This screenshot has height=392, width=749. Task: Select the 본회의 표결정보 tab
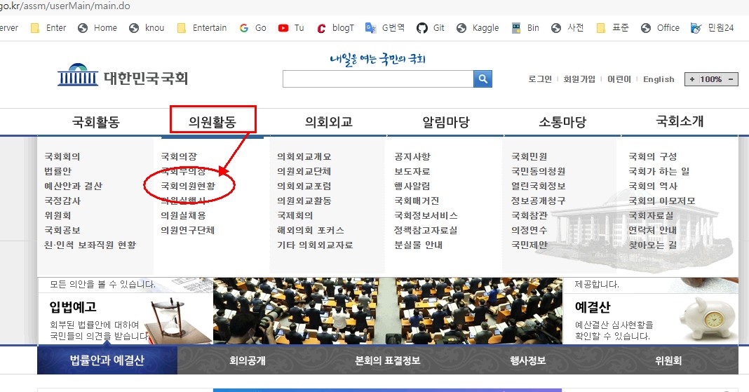click(387, 360)
